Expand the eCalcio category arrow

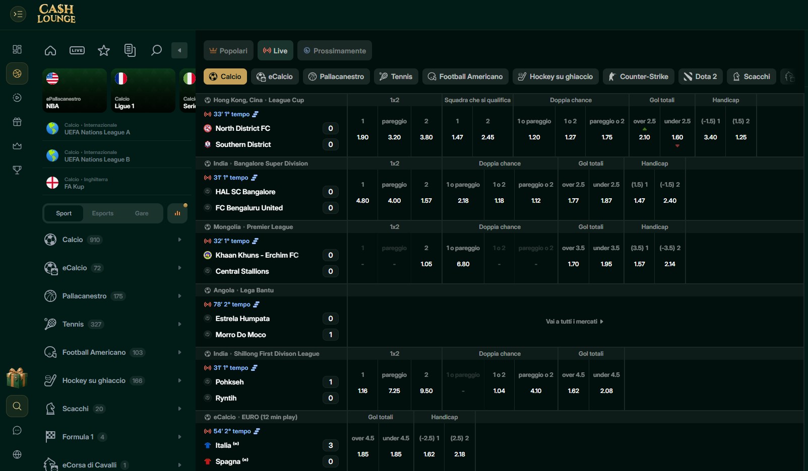pyautogui.click(x=179, y=268)
